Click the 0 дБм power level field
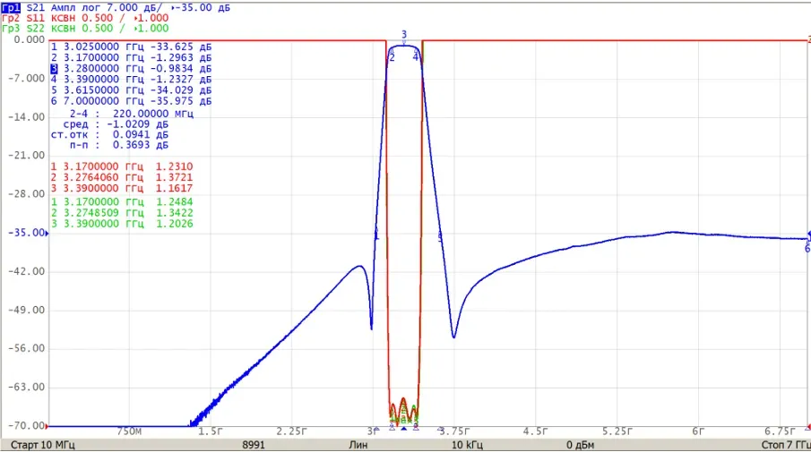The height and width of the screenshot is (452, 811). (x=580, y=445)
